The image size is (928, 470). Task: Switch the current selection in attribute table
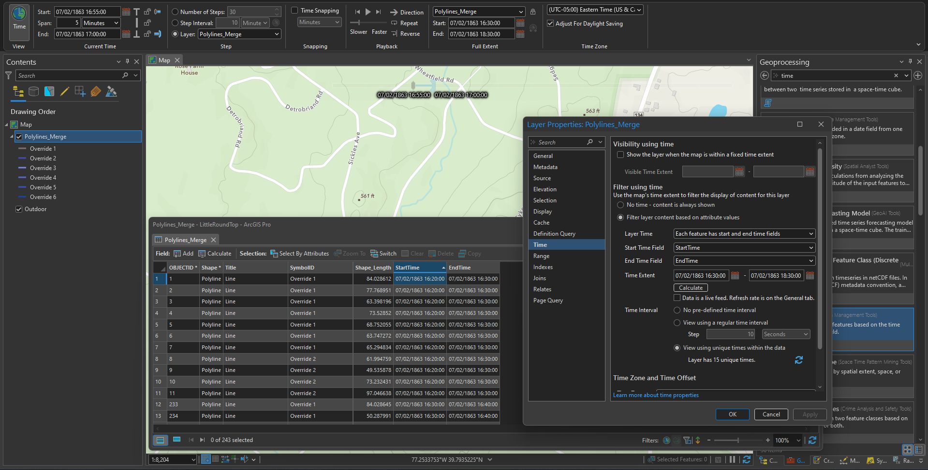(383, 253)
